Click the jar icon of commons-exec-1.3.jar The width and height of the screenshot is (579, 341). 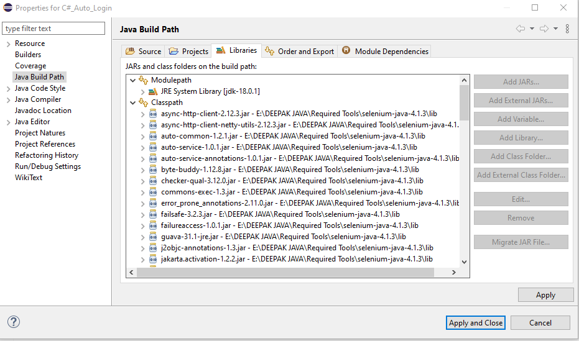[x=153, y=192]
